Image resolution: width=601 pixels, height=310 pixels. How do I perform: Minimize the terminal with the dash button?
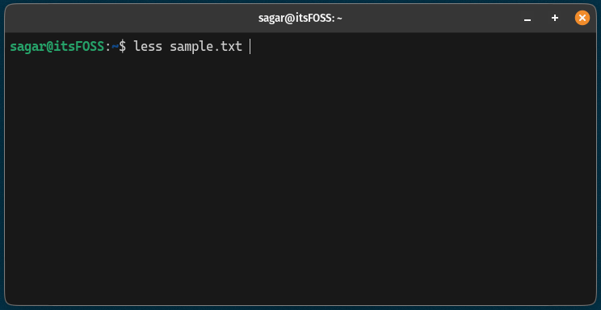(x=527, y=19)
